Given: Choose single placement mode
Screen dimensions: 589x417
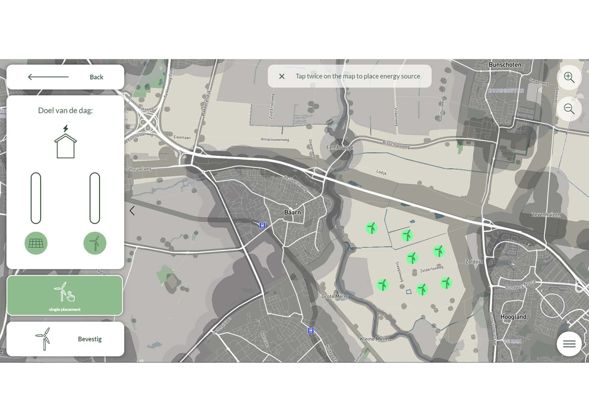Looking at the screenshot, I should click(x=65, y=295).
